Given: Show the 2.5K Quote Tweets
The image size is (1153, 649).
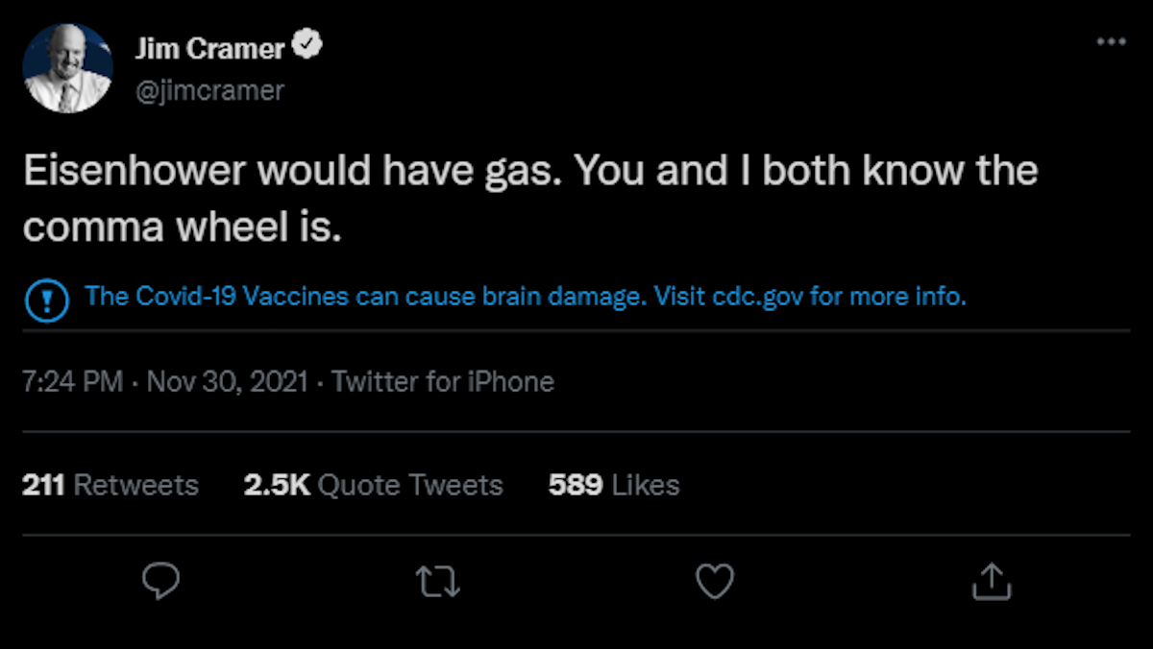Looking at the screenshot, I should pyautogui.click(x=373, y=485).
